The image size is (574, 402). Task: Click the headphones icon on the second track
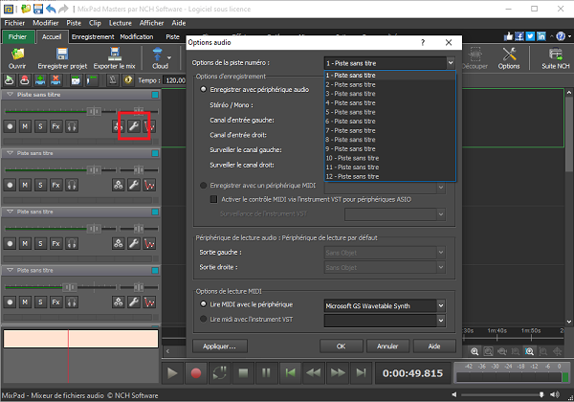(x=72, y=186)
